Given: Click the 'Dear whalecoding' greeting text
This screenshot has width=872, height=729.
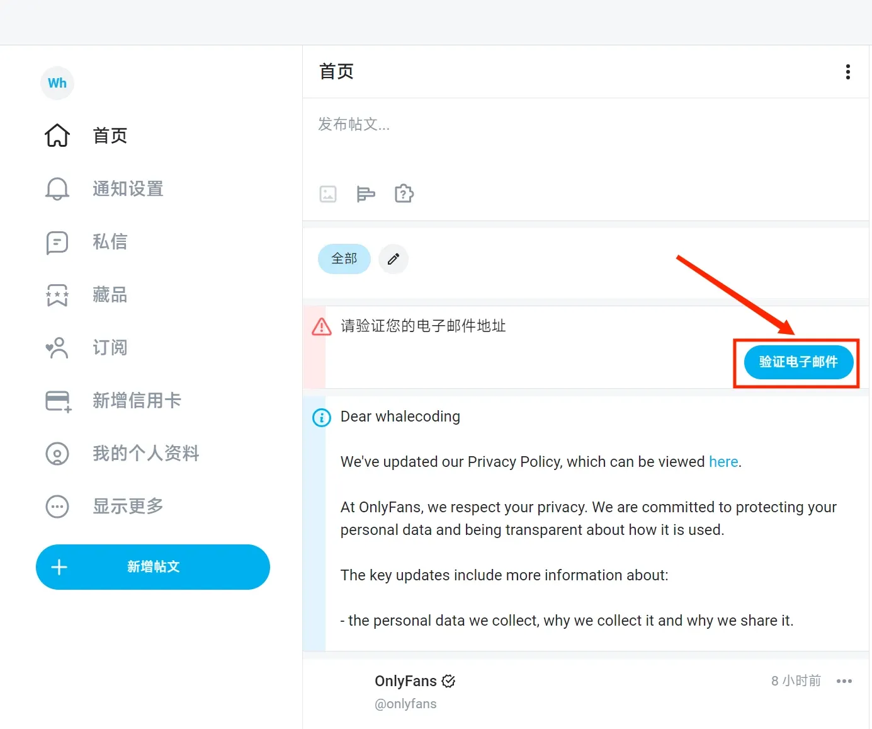Looking at the screenshot, I should (x=400, y=416).
